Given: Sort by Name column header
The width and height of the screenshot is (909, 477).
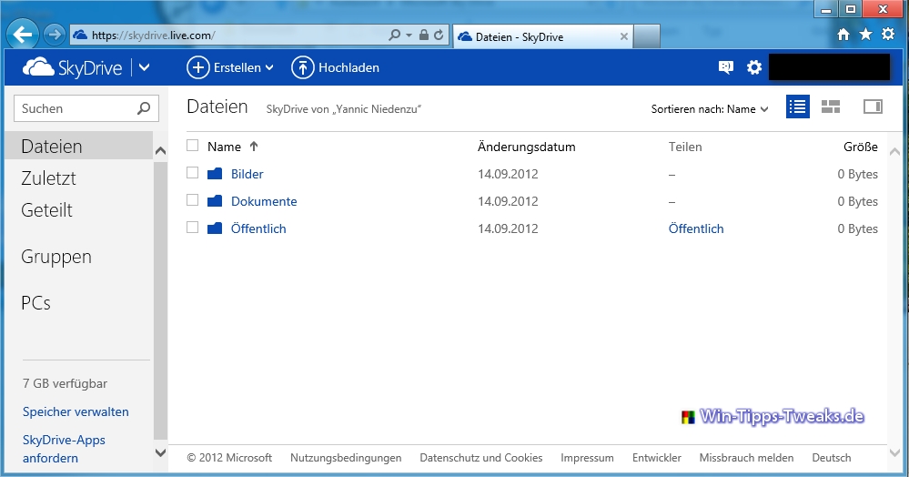Looking at the screenshot, I should click(224, 147).
